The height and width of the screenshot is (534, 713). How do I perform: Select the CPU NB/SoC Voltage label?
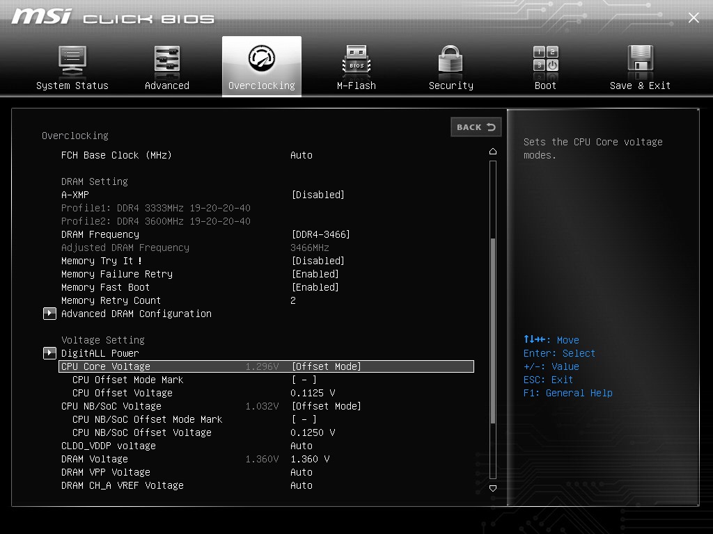point(111,406)
